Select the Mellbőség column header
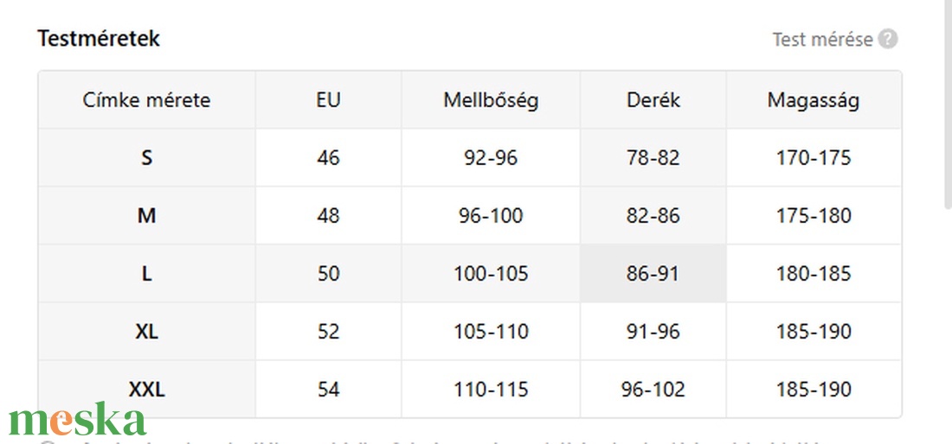This screenshot has height=444, width=952. [x=491, y=100]
